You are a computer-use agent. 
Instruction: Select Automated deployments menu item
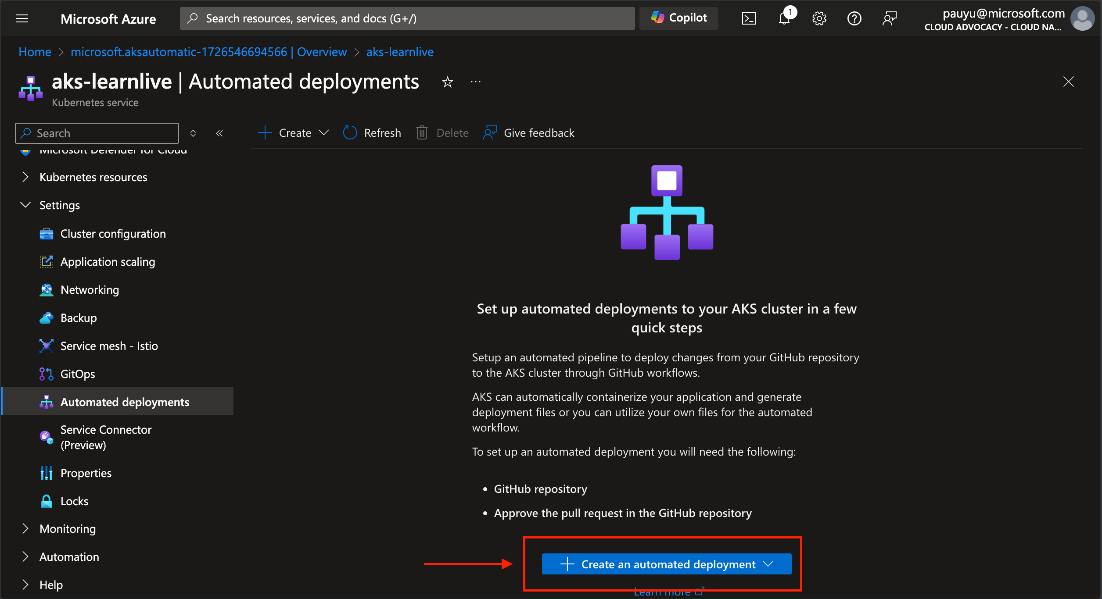tap(118, 402)
